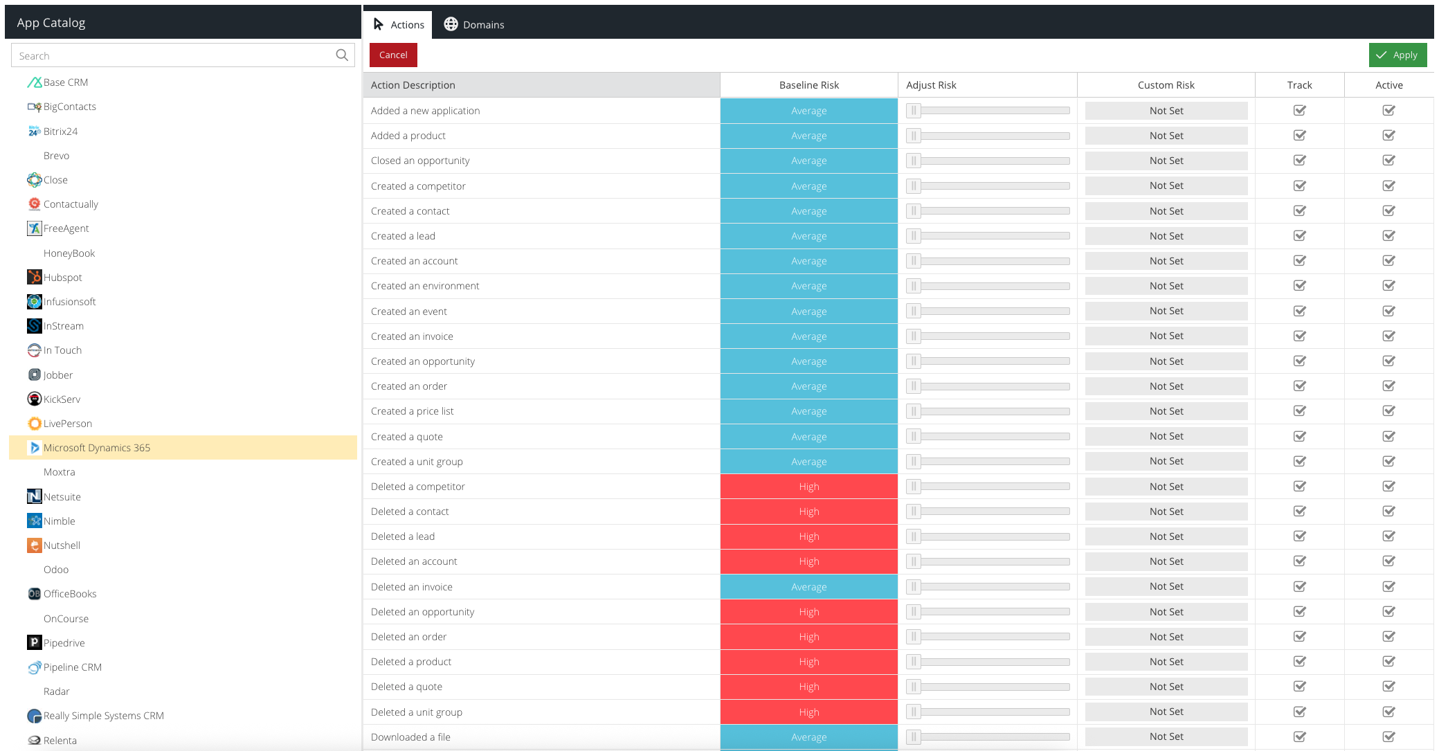
Task: Click the Baseline Risk column header
Action: (808, 85)
